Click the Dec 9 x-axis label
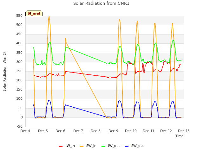203x152 pixels. [x=113, y=131]
